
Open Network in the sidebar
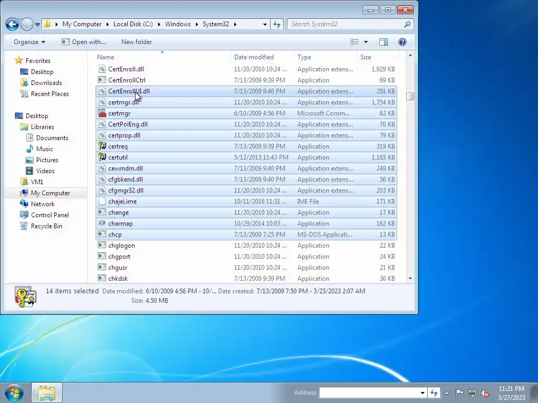coord(38,204)
